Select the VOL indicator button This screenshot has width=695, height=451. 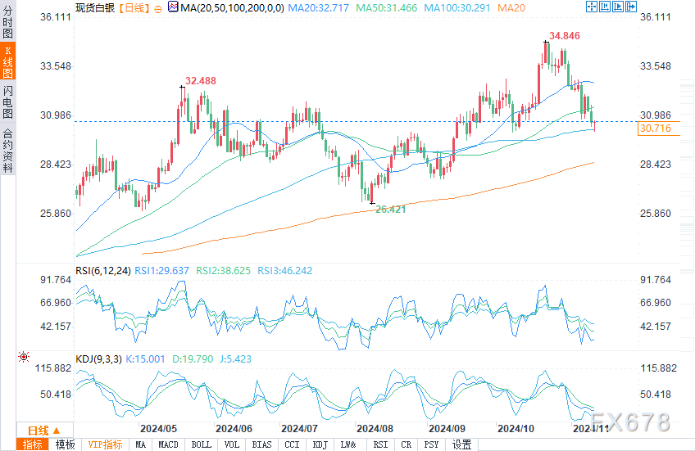[231, 444]
